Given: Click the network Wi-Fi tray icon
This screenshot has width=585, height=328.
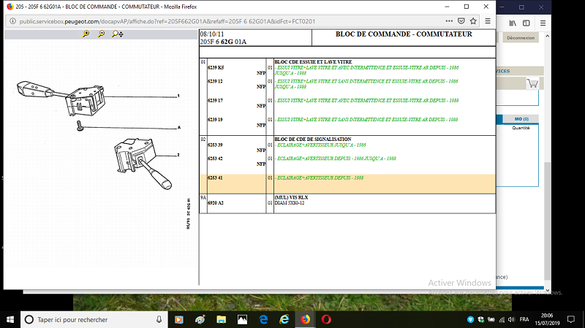Looking at the screenshot, I should tap(502, 319).
